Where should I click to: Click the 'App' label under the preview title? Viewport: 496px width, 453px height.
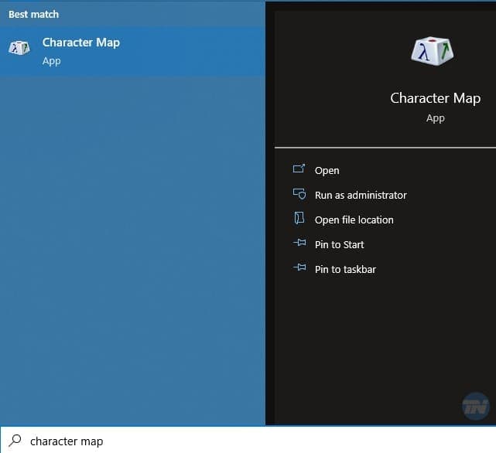point(436,118)
